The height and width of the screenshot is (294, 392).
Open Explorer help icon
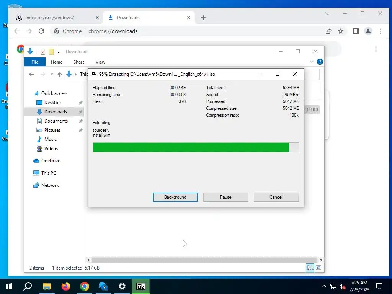tap(320, 62)
